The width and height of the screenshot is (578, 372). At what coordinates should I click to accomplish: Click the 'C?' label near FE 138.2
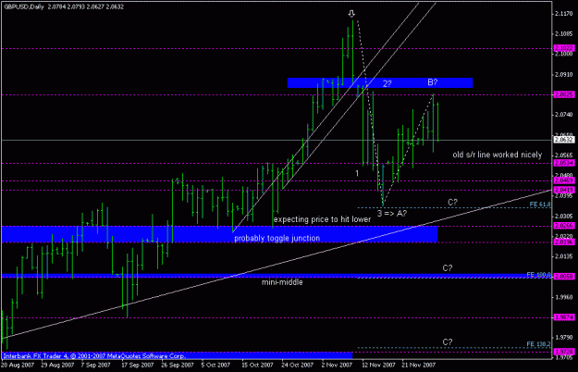click(x=447, y=342)
